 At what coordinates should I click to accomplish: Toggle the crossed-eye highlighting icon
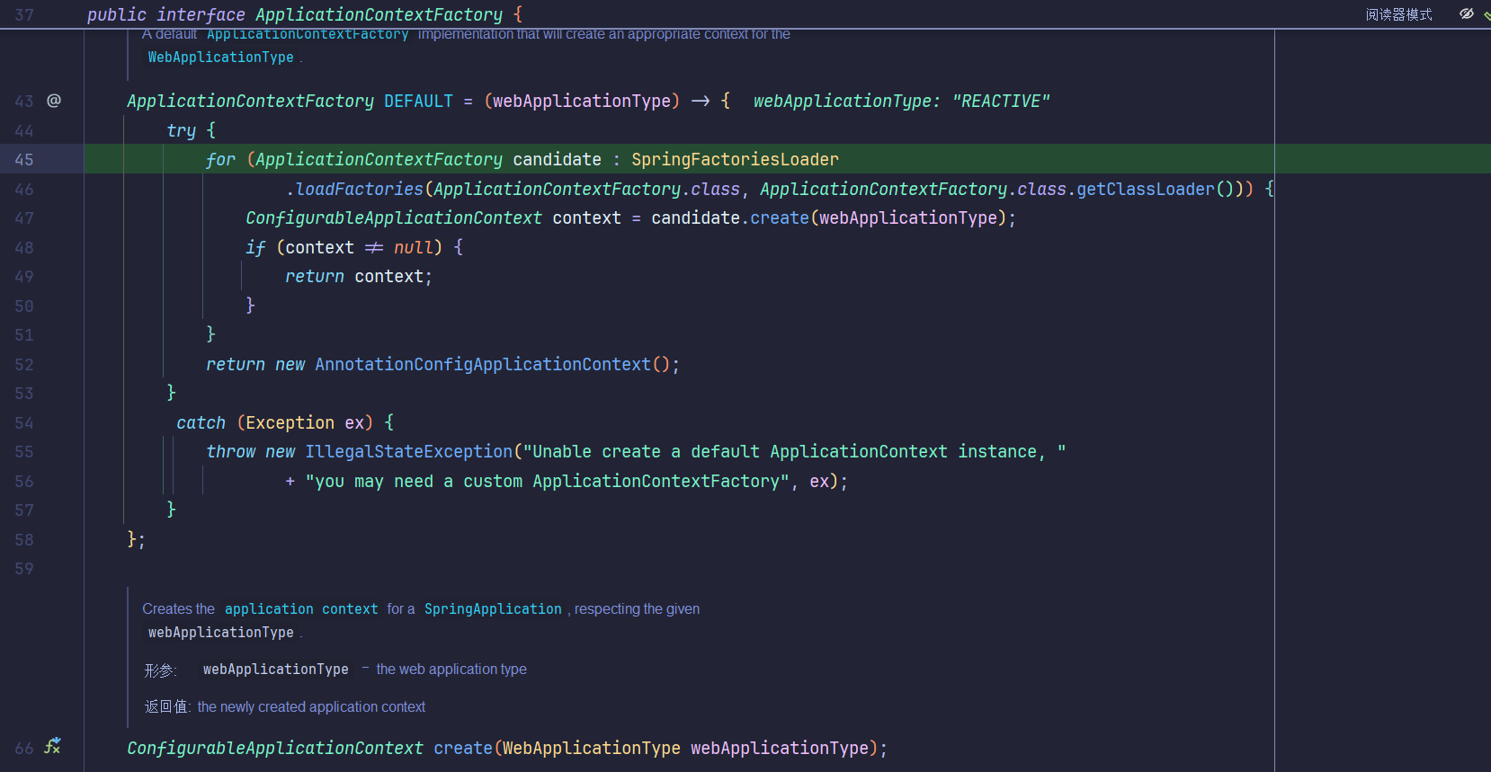pyautogui.click(x=1466, y=14)
